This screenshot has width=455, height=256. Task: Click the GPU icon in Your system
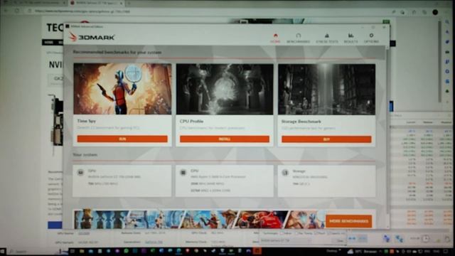80,172
